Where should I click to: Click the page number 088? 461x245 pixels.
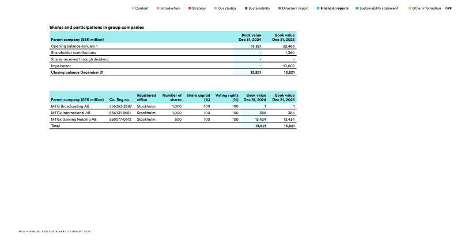click(448, 9)
